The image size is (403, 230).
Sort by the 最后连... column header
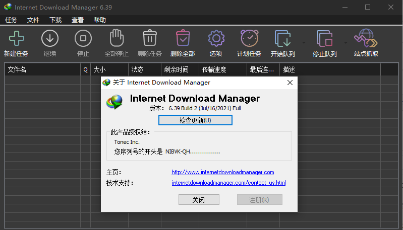263,69
